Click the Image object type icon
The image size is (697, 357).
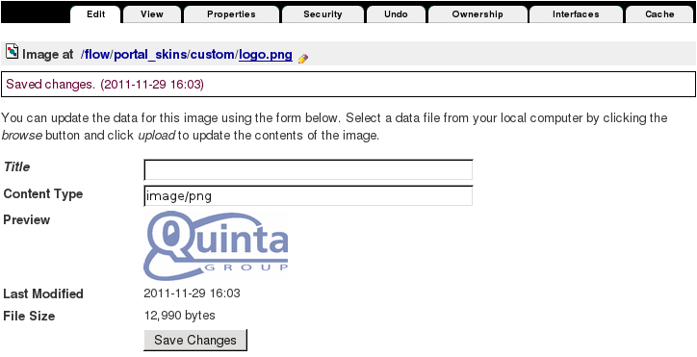point(12,52)
